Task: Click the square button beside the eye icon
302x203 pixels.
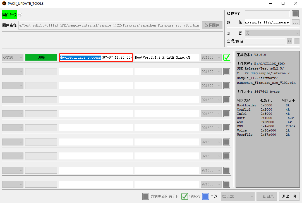Action: click(x=297, y=41)
